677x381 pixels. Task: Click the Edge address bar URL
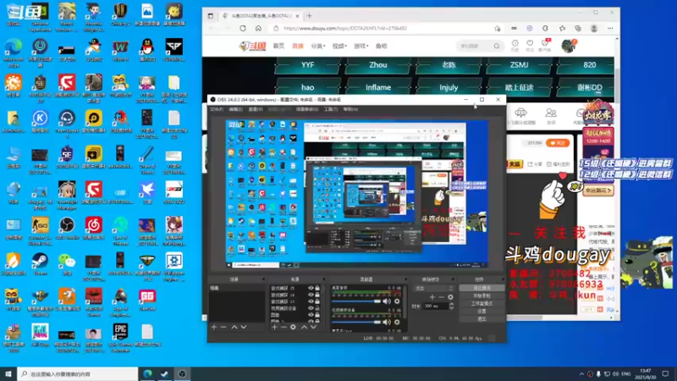[x=345, y=29]
